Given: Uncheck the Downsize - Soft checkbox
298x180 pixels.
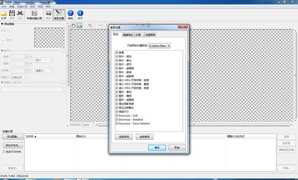Looking at the screenshot, I should [x=117, y=116].
